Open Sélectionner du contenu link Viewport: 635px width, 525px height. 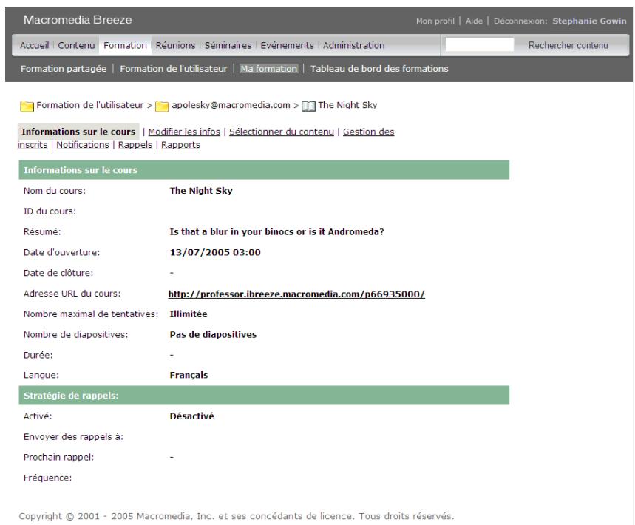pos(282,132)
